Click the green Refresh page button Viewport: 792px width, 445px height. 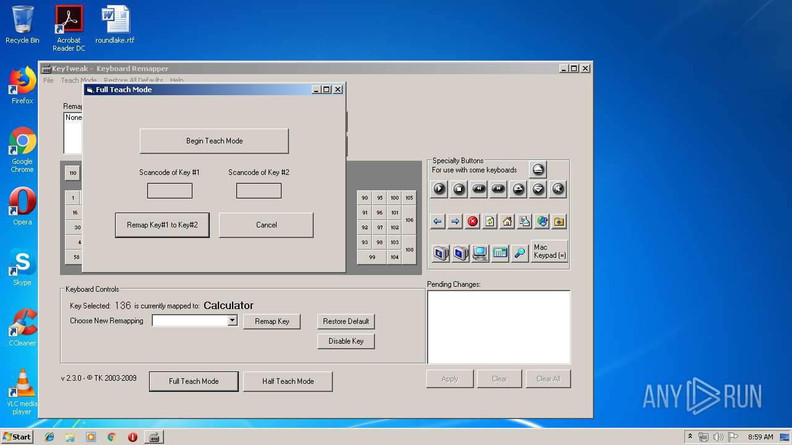tap(490, 221)
